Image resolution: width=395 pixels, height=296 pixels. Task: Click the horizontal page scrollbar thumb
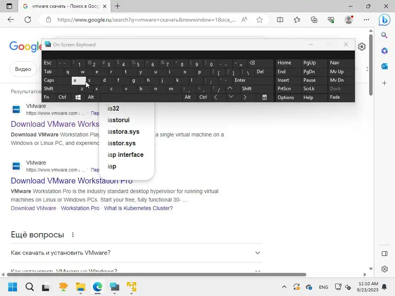157,274
